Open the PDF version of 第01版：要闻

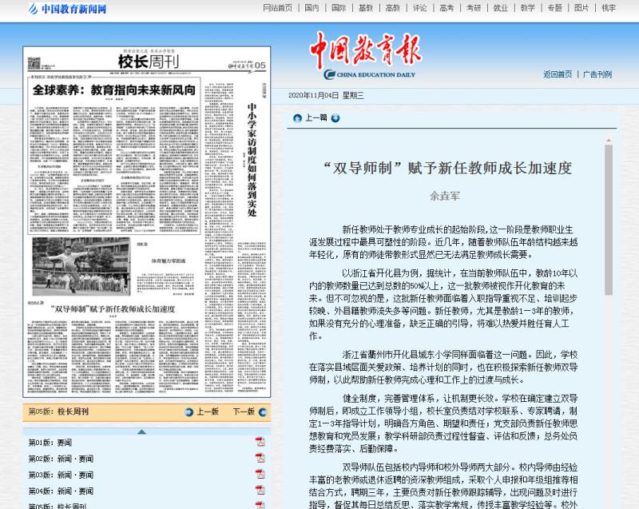[260, 440]
